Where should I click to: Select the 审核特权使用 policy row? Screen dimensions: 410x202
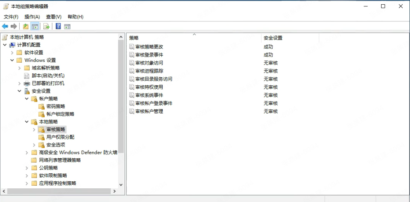click(149, 87)
